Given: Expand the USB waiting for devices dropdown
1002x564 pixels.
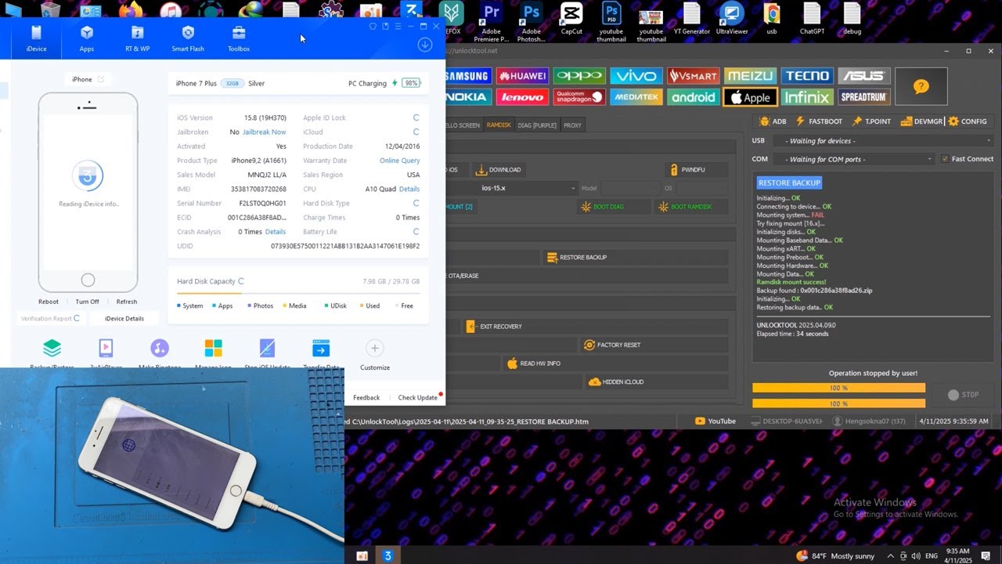Looking at the screenshot, I should (x=883, y=141).
